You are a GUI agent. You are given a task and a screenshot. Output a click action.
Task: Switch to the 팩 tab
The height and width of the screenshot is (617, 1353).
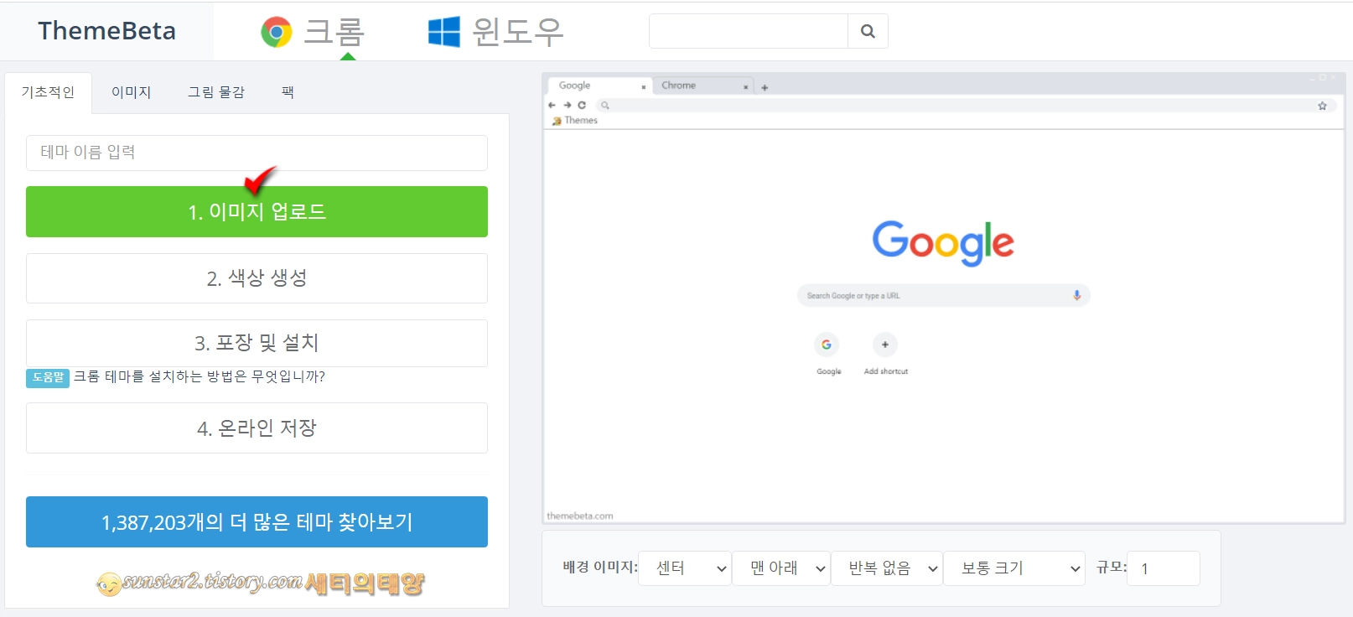pos(288,92)
